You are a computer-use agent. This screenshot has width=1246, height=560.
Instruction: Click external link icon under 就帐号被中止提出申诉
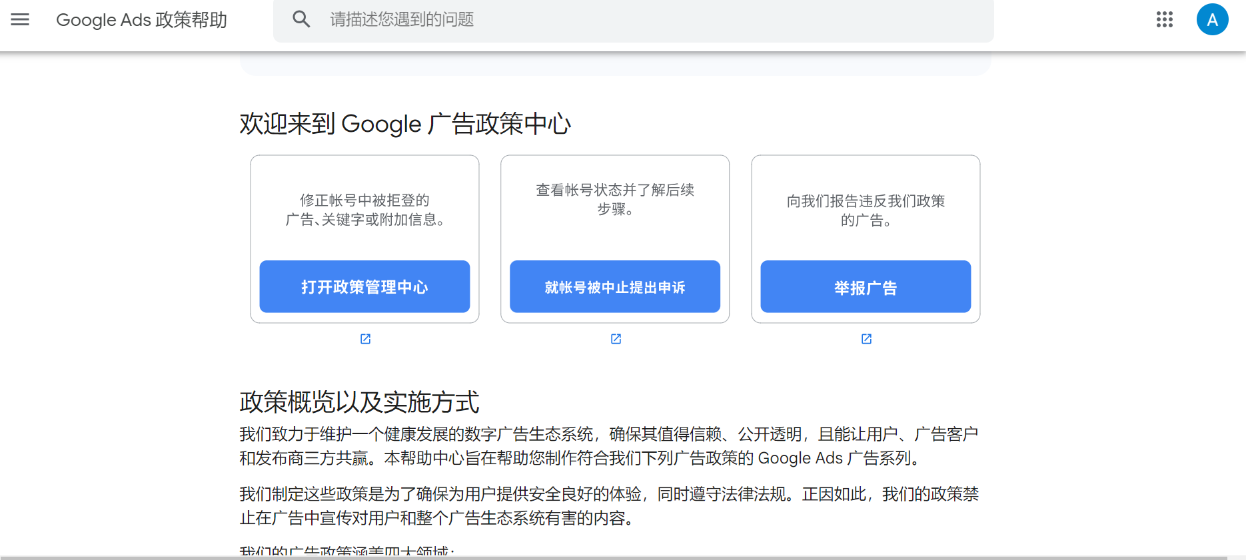[x=616, y=339]
